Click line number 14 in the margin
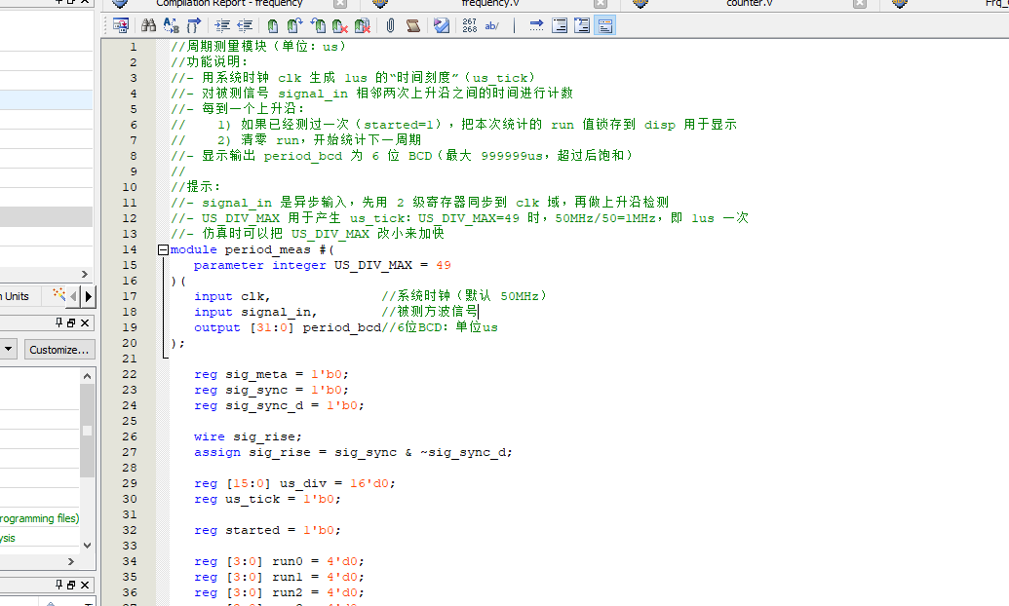Screen dimensions: 1009x606 click(130, 249)
